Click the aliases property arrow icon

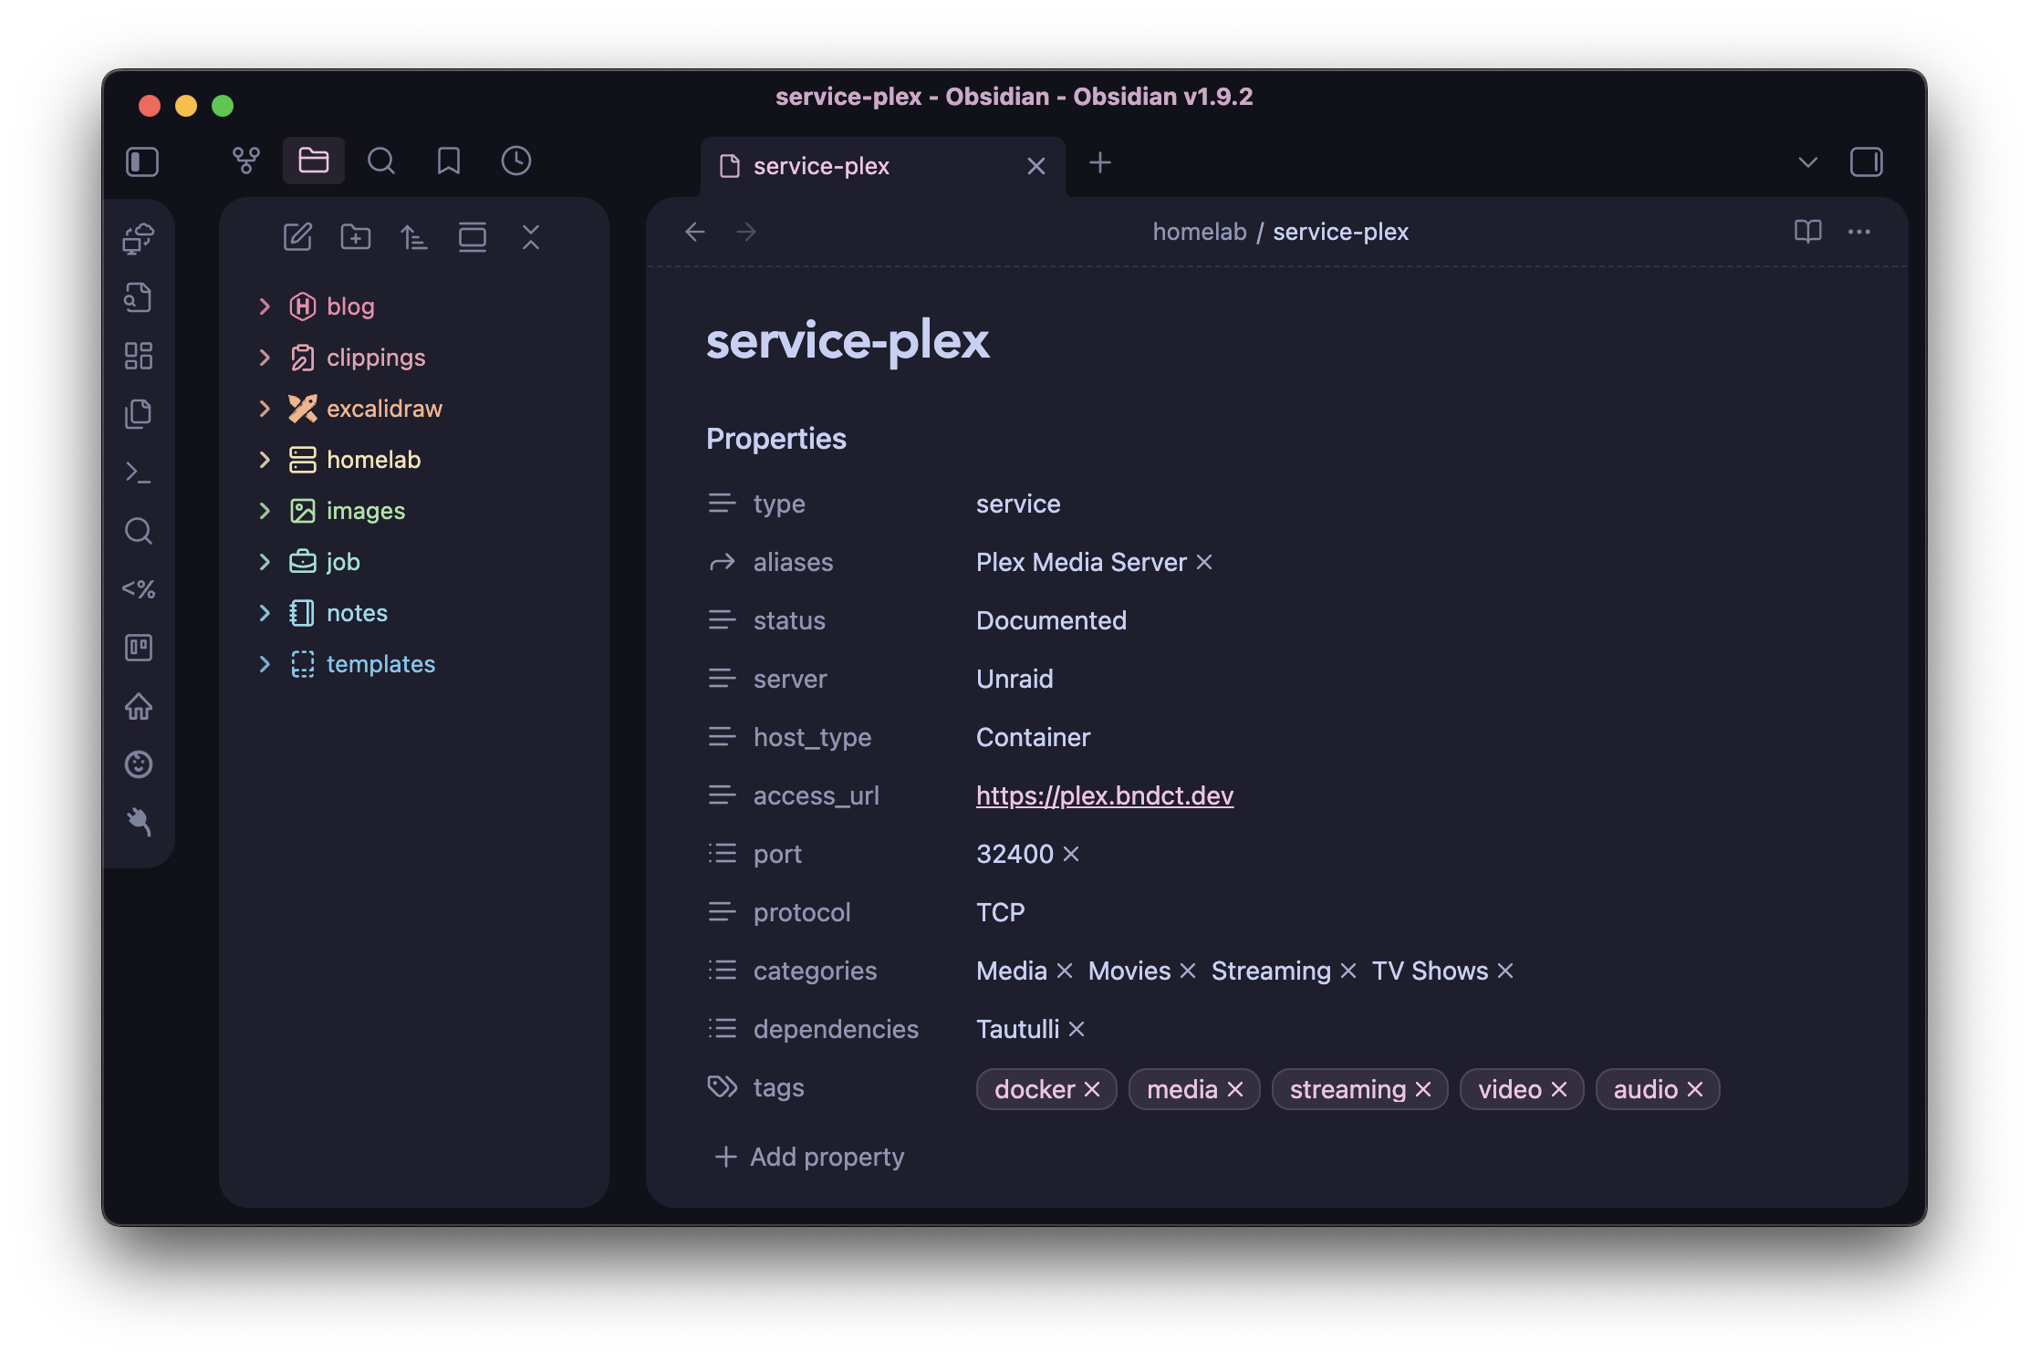722,562
